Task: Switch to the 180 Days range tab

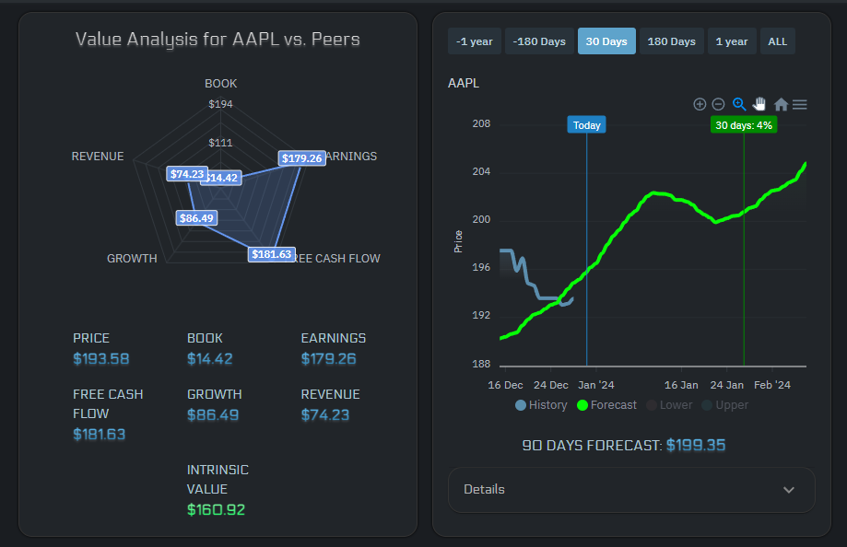Action: [671, 41]
